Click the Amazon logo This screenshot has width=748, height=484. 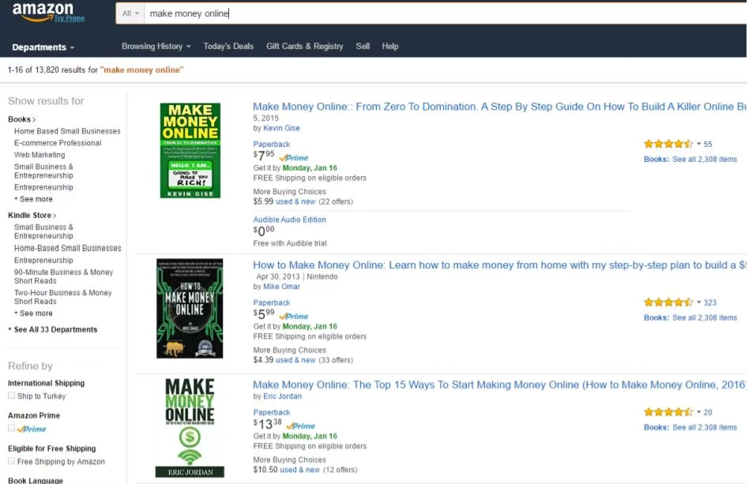click(x=43, y=12)
